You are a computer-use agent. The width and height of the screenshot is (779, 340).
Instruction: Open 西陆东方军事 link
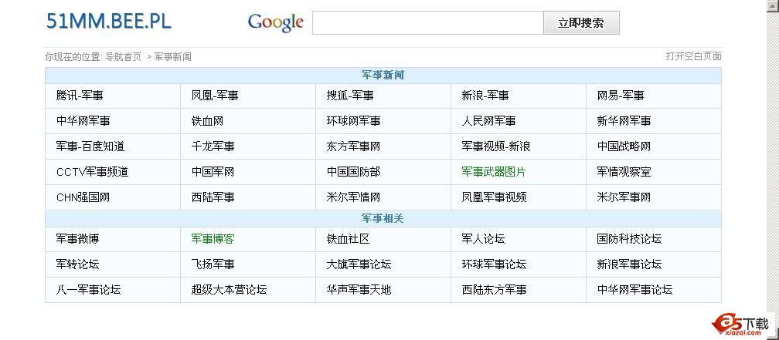pos(494,289)
